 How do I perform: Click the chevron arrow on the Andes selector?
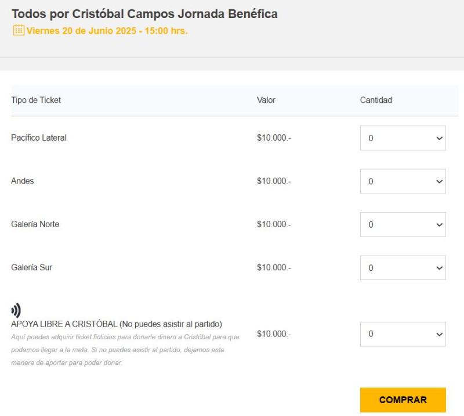click(440, 181)
